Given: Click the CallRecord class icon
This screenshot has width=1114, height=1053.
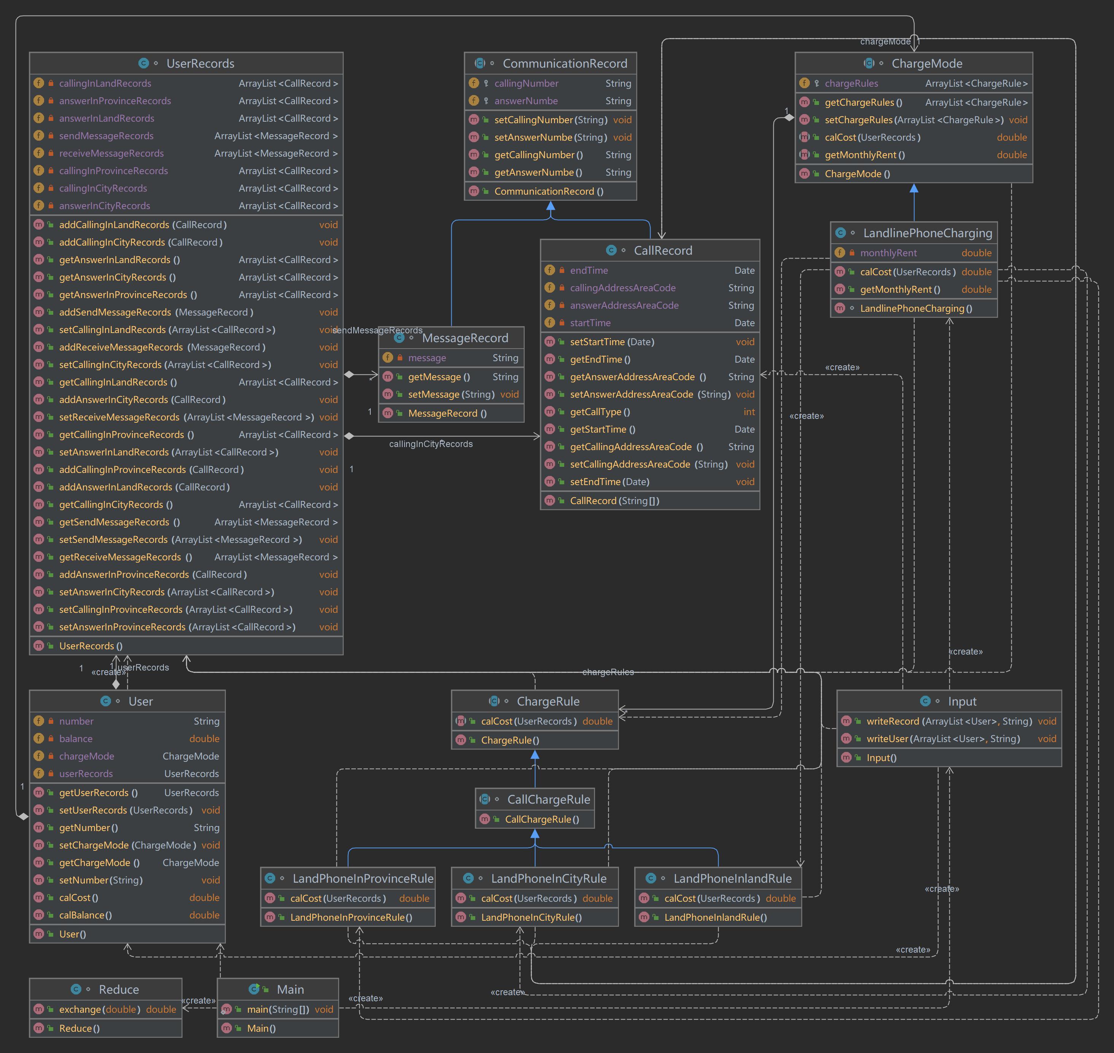Looking at the screenshot, I should click(611, 251).
